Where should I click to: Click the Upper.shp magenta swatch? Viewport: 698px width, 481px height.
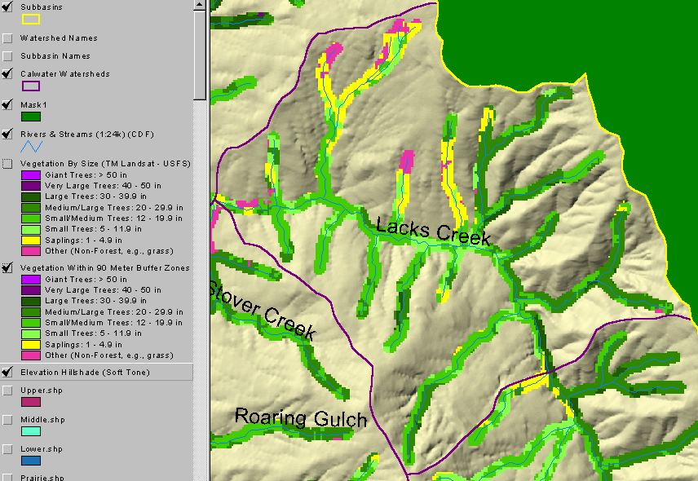pyautogui.click(x=31, y=402)
